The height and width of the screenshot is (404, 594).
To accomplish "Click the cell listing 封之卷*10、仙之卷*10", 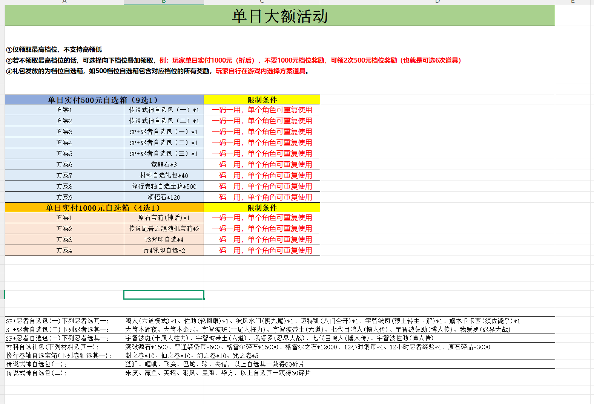I will point(192,356).
